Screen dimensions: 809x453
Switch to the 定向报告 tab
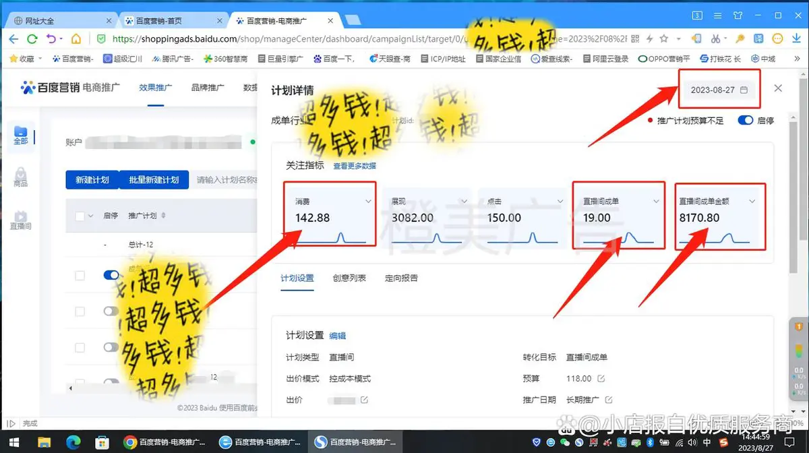click(401, 278)
